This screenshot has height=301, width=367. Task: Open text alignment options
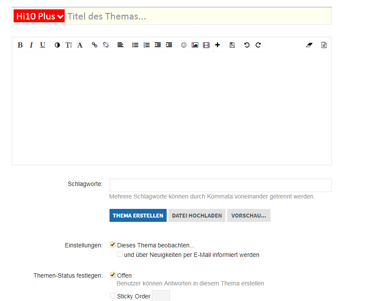pyautogui.click(x=120, y=45)
